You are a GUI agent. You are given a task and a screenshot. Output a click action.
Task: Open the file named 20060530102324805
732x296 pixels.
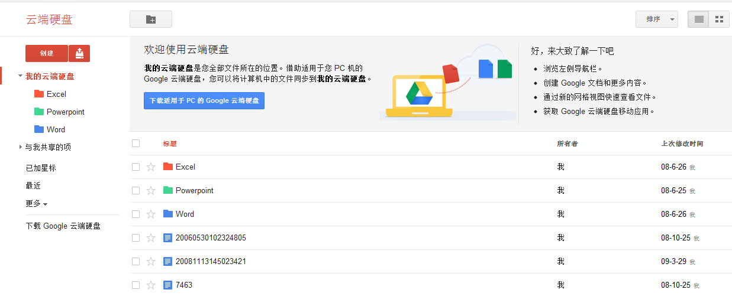click(x=211, y=238)
